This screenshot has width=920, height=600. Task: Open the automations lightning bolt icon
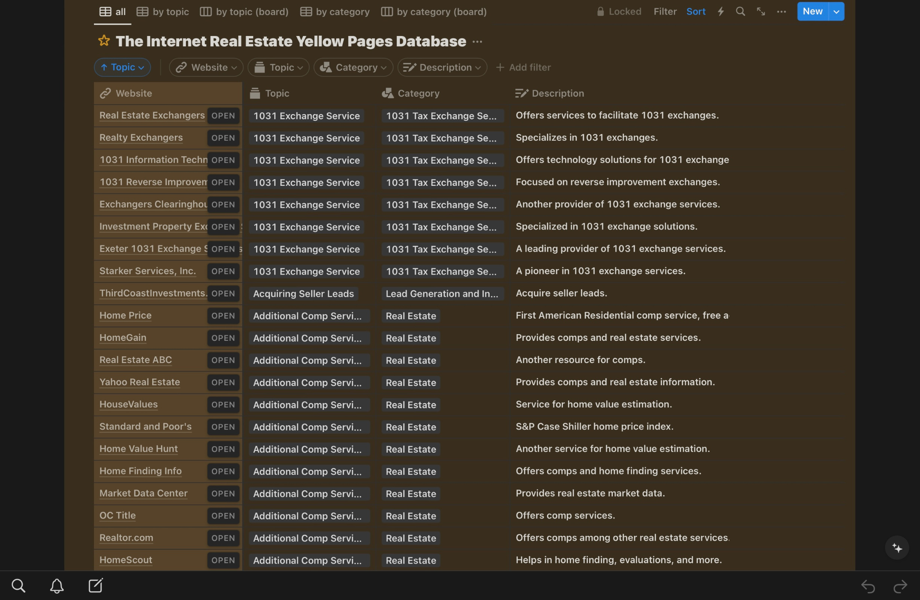coord(721,12)
